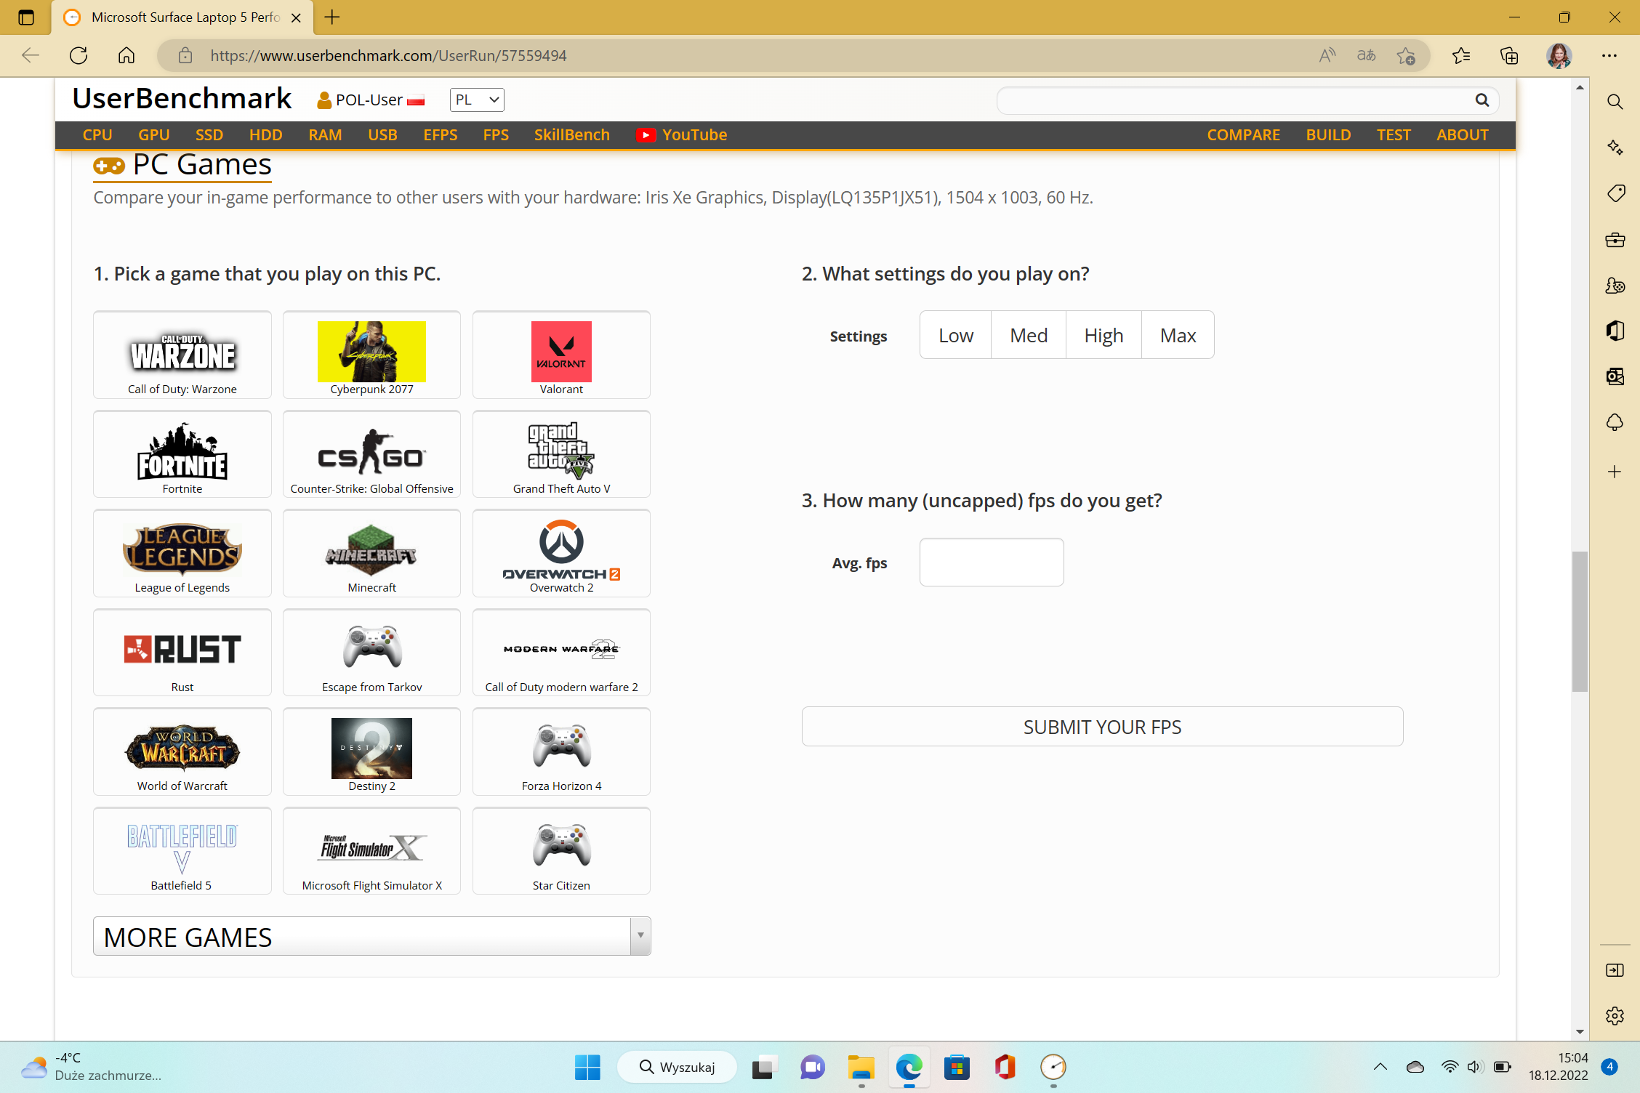Image resolution: width=1640 pixels, height=1093 pixels.
Task: Open the Edge sidebar Discover sparkle icon
Action: (x=1615, y=148)
